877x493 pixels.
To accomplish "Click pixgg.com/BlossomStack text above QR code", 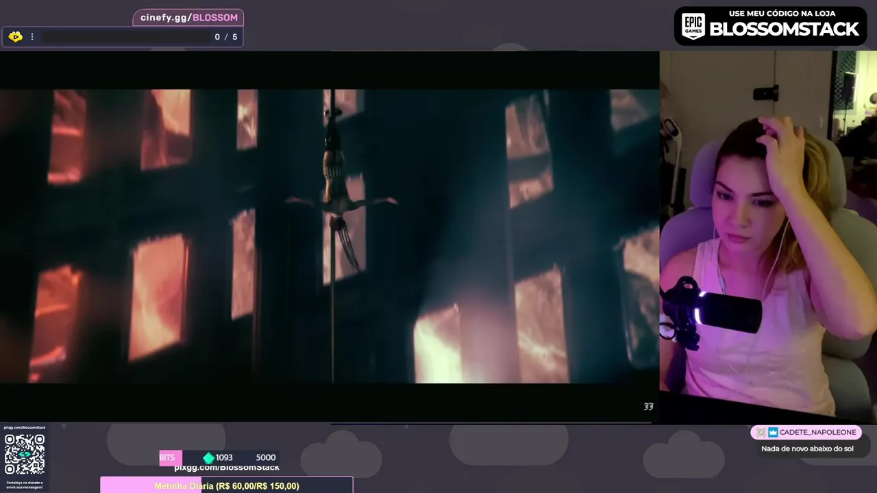I will click(x=25, y=427).
